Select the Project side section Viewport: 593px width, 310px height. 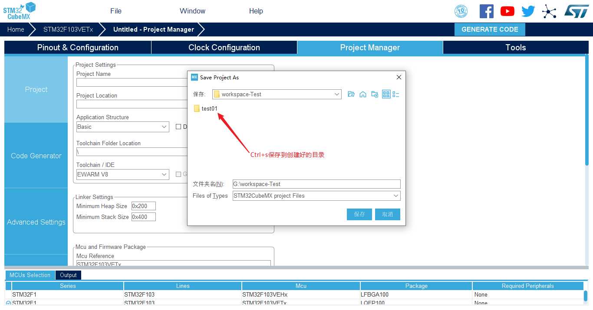click(36, 89)
